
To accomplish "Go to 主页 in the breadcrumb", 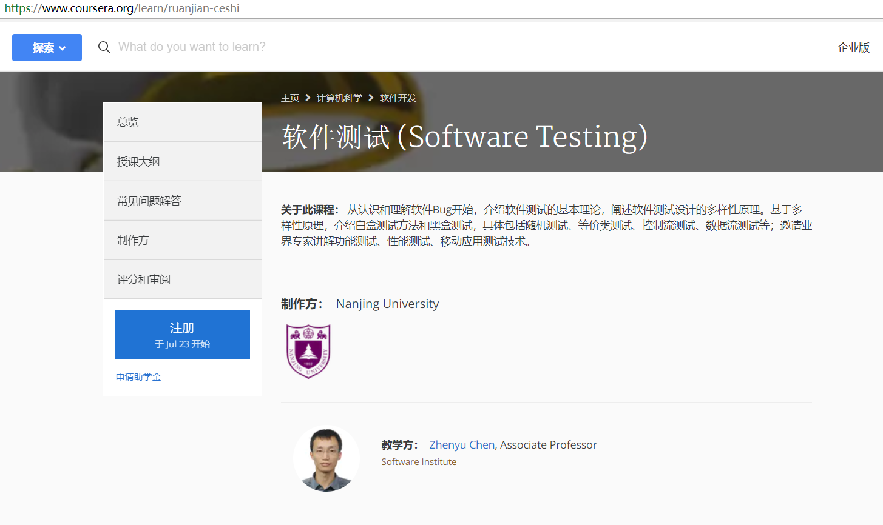I will coord(290,98).
